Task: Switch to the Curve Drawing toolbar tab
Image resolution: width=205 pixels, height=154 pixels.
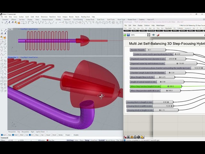Action: (x=78, y=20)
